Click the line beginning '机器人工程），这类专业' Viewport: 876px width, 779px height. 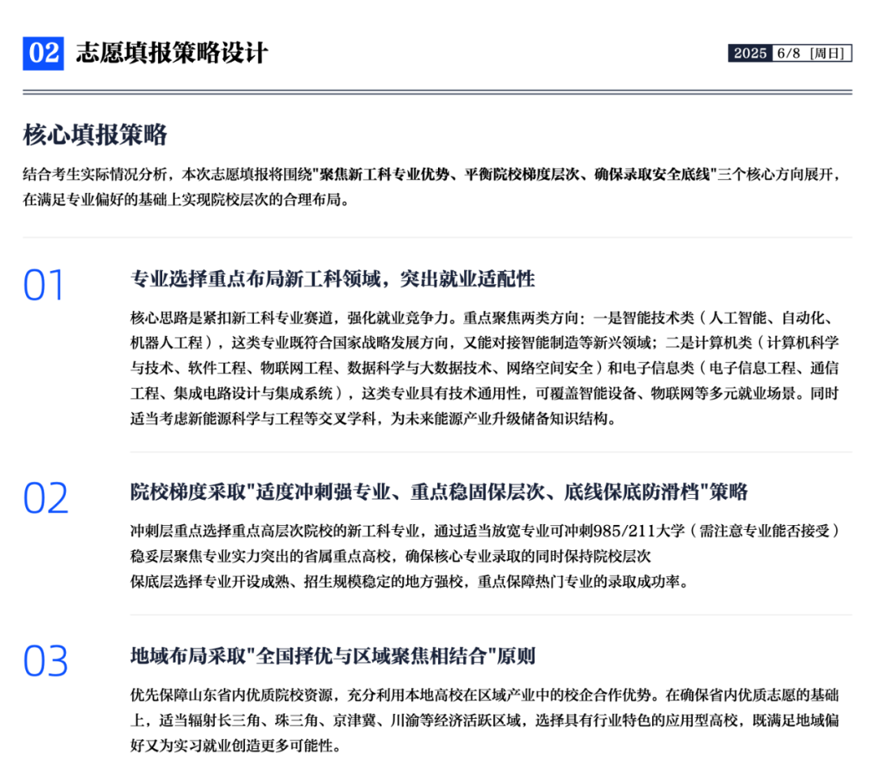(484, 342)
